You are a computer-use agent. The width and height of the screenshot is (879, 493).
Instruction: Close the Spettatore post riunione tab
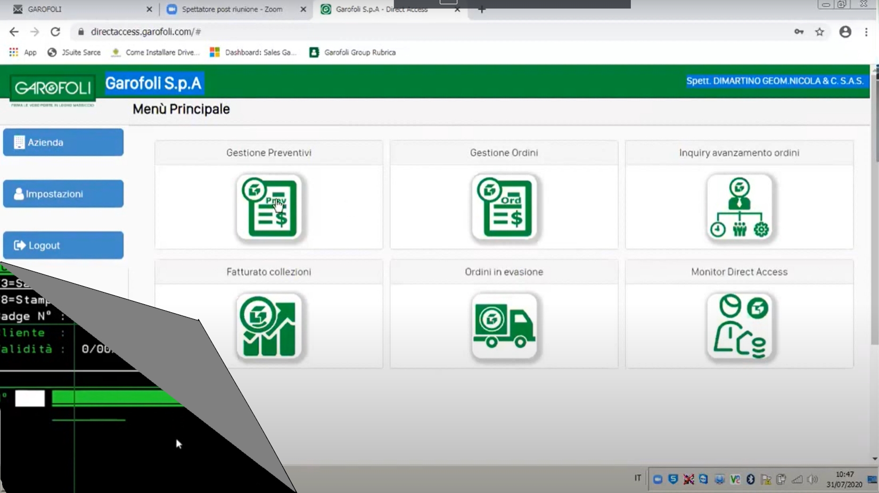pos(303,9)
